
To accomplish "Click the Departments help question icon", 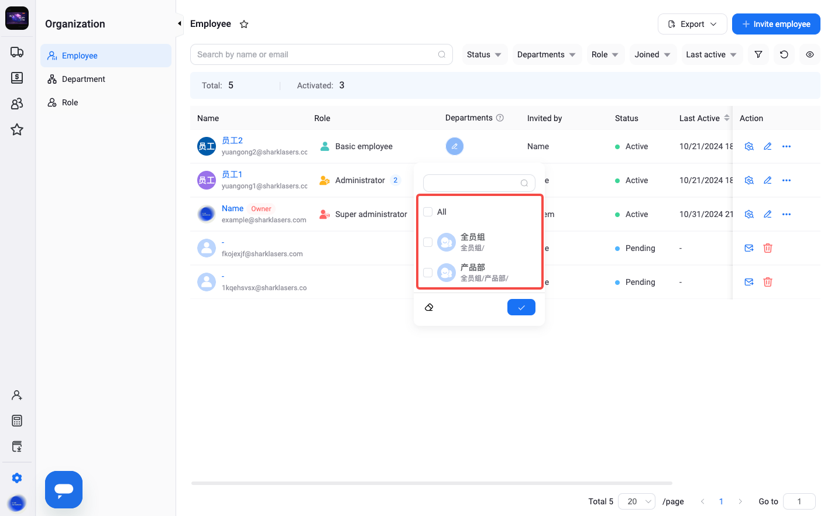I will pyautogui.click(x=500, y=118).
